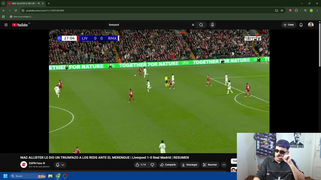Open the Windows Start menu
Screen dimensions: 321x180
[5, 176]
